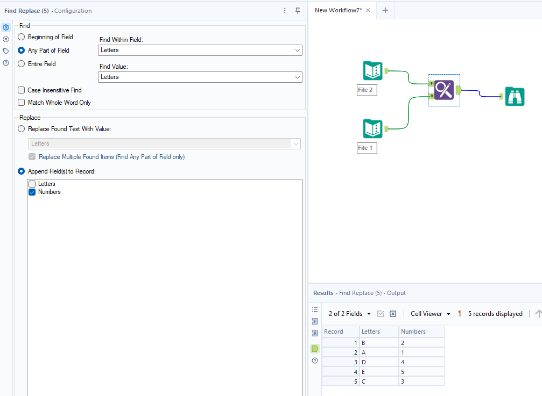542x396 pixels.
Task: Open the Find Value dropdown
Action: 298,77
